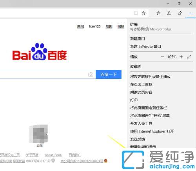This screenshot has height=171, width=196.
Task: Open the reading view book icon
Action: point(136,13)
